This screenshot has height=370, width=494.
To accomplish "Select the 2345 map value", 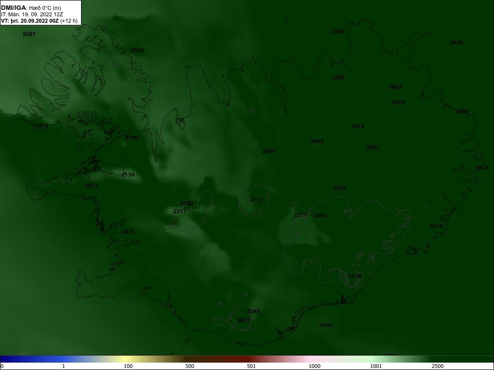I will (253, 311).
